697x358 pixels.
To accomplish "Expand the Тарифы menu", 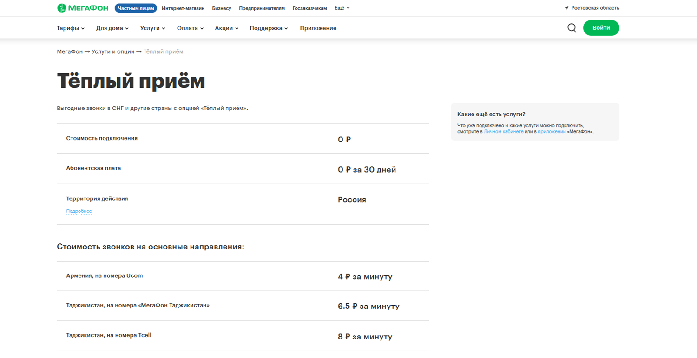I will pos(71,28).
